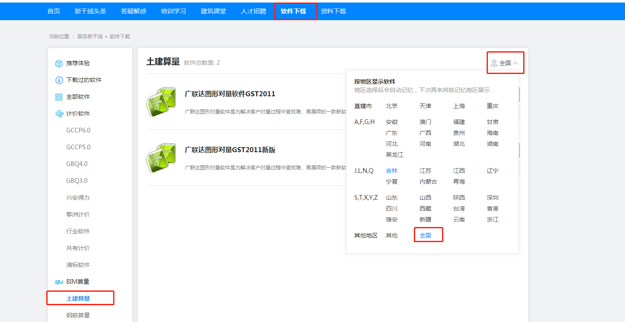Select GCCP5.0 in the sidebar
The height and width of the screenshot is (322, 625).
click(78, 147)
